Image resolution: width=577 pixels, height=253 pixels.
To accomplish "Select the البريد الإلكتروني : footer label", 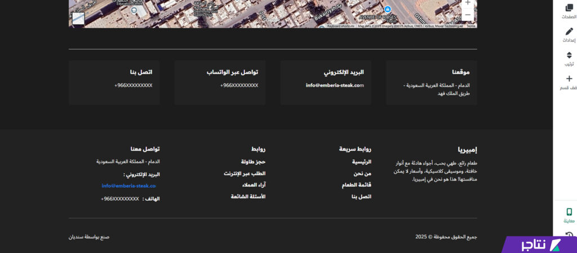I will pyautogui.click(x=141, y=174).
